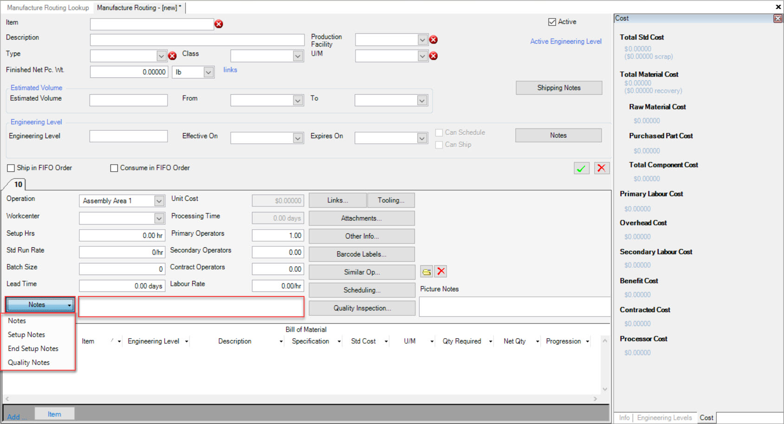
Task: Open the Quality Inspection... button
Action: click(362, 308)
